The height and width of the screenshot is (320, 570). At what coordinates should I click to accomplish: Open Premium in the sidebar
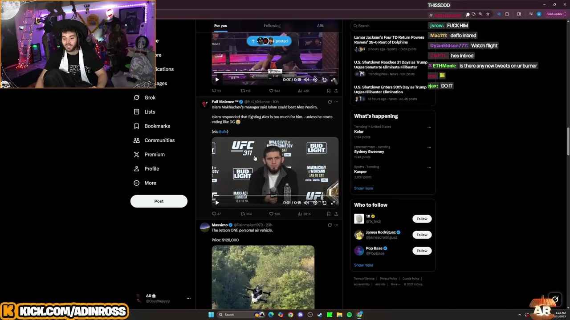coord(149,154)
